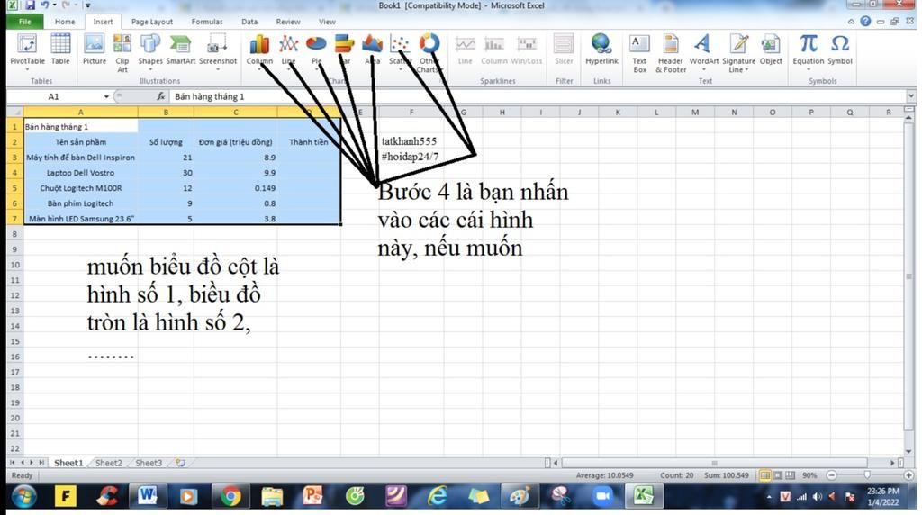922x515 pixels.
Task: Insert a PivotTable
Action: click(x=27, y=51)
